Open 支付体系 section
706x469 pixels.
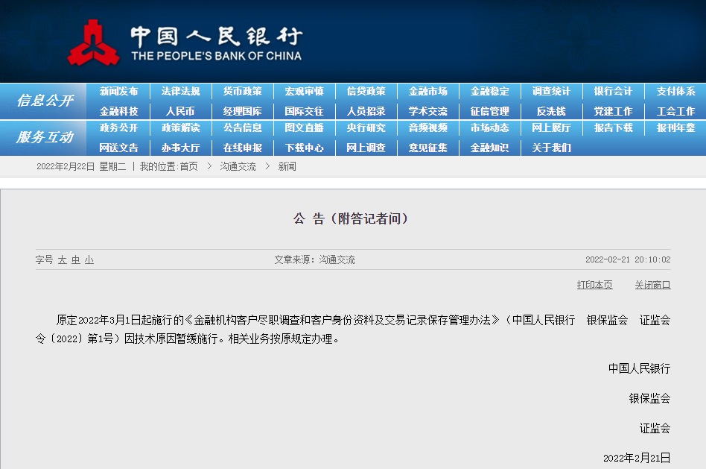pyautogui.click(x=675, y=92)
